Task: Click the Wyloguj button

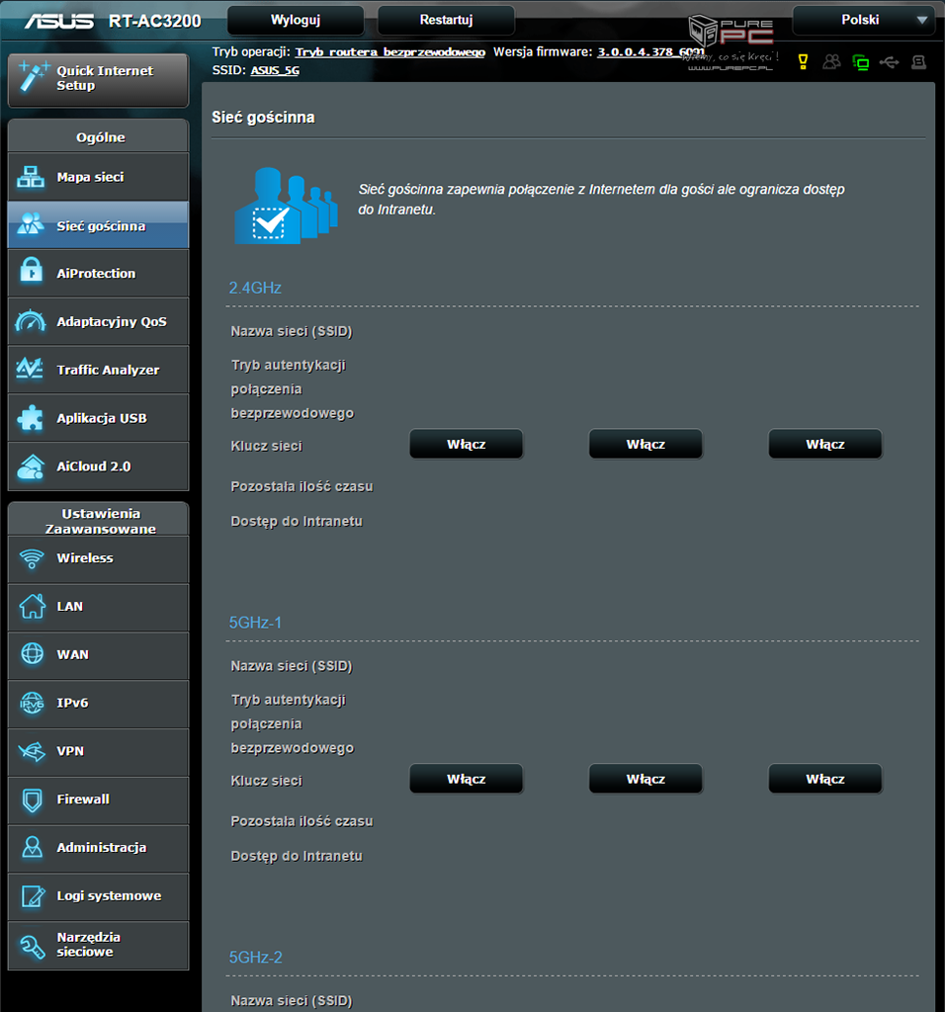Action: 296,20
